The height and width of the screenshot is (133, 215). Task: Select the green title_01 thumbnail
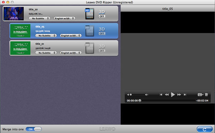click(20, 48)
